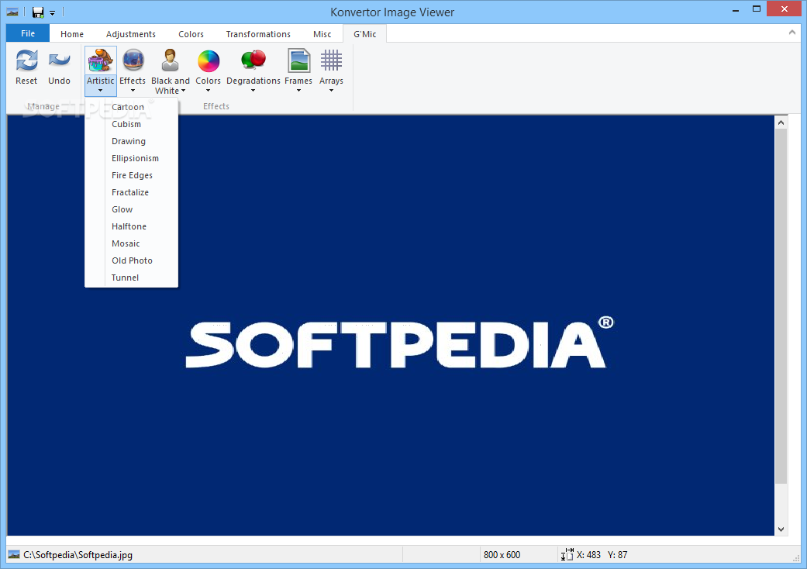
Task: Click the Reset icon in Manage group
Action: (x=26, y=60)
